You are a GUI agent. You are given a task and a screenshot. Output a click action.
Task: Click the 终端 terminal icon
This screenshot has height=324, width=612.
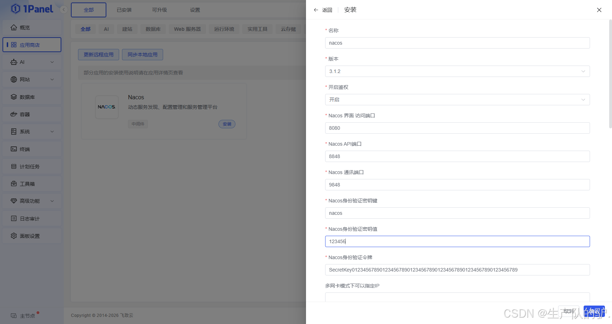click(x=14, y=149)
